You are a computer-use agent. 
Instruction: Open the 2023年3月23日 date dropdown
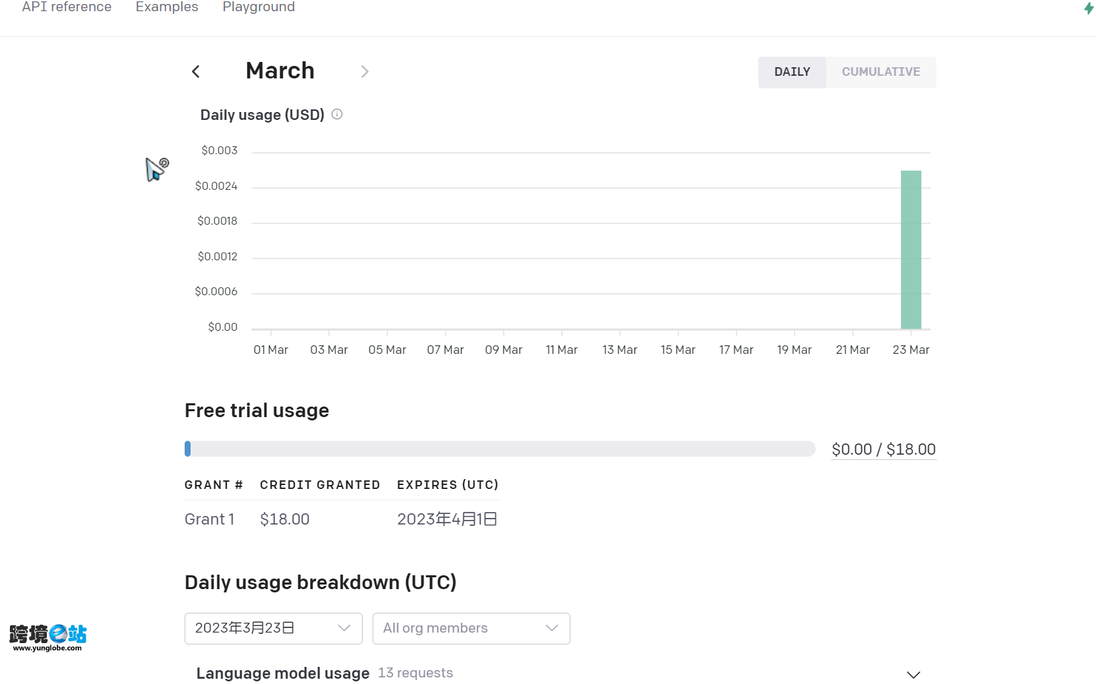(x=274, y=629)
